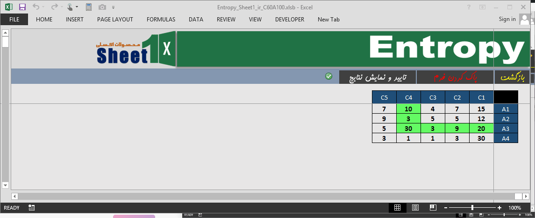Click Sign in link
The width and height of the screenshot is (535, 218).
tap(507, 19)
